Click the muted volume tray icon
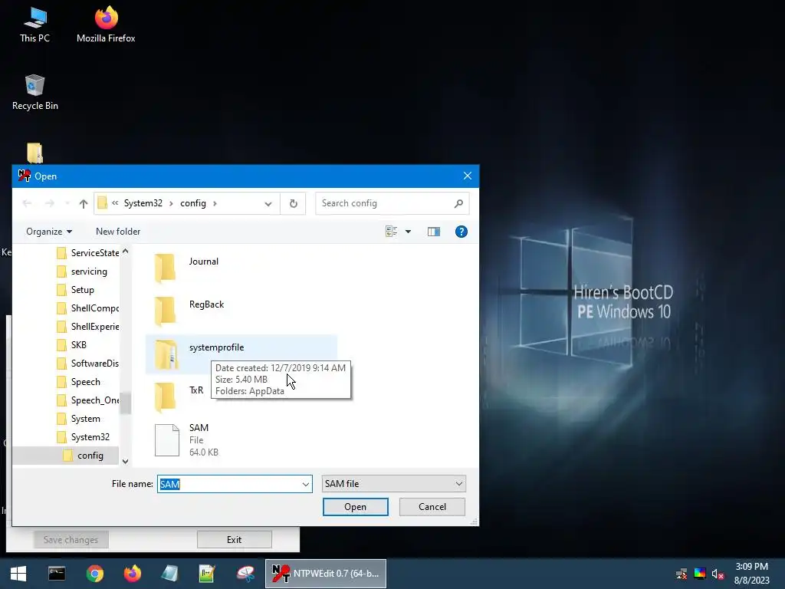This screenshot has height=589, width=785. click(x=718, y=574)
